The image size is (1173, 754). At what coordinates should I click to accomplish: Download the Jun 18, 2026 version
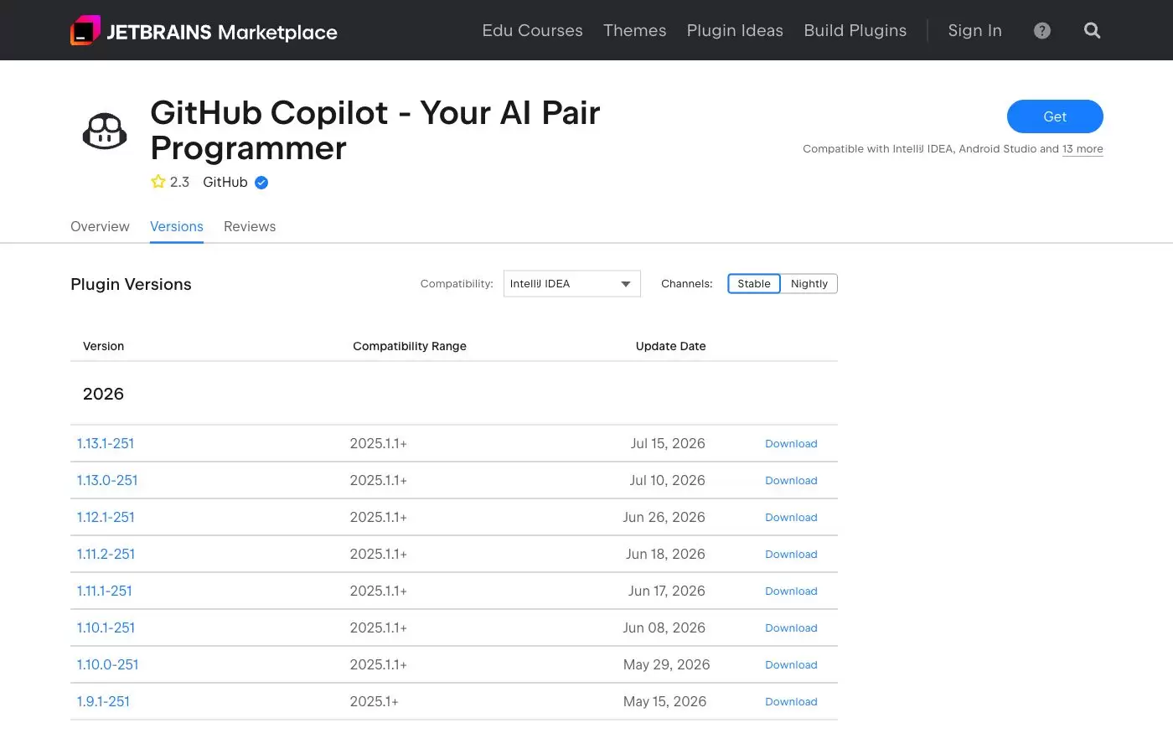tap(791, 555)
